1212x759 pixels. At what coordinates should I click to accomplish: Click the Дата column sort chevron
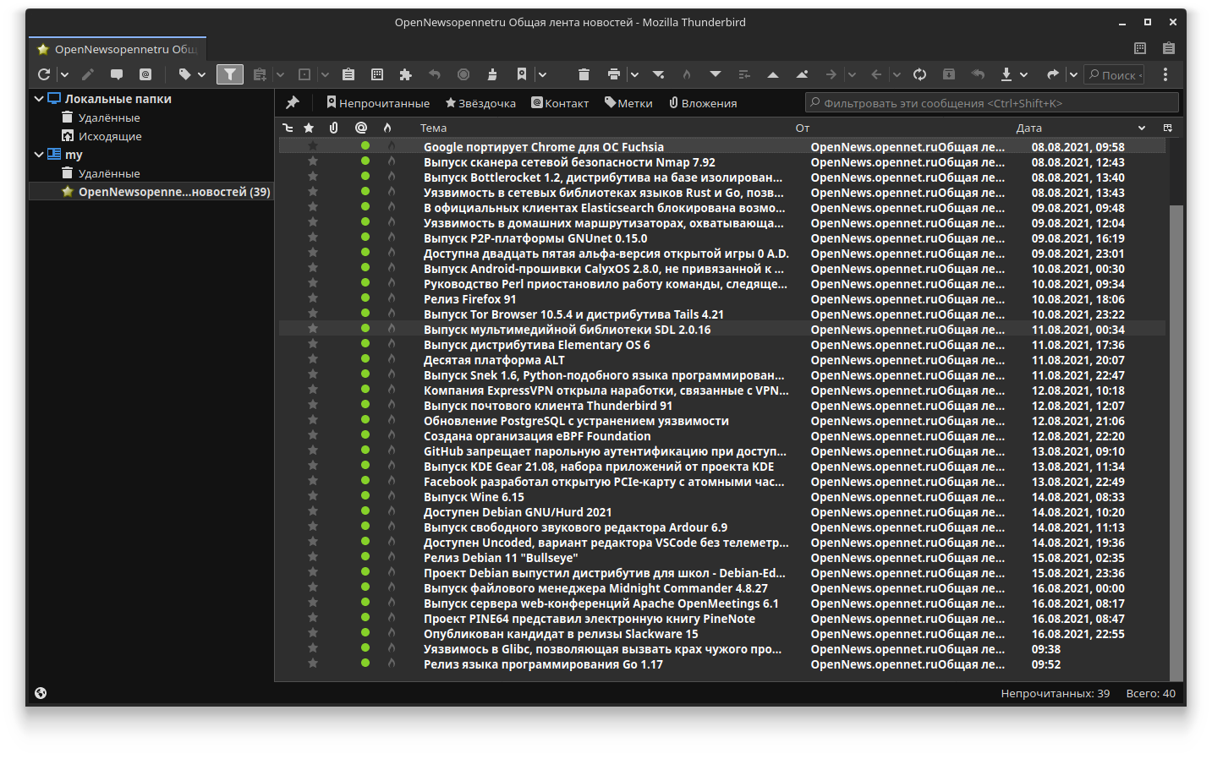click(1142, 128)
